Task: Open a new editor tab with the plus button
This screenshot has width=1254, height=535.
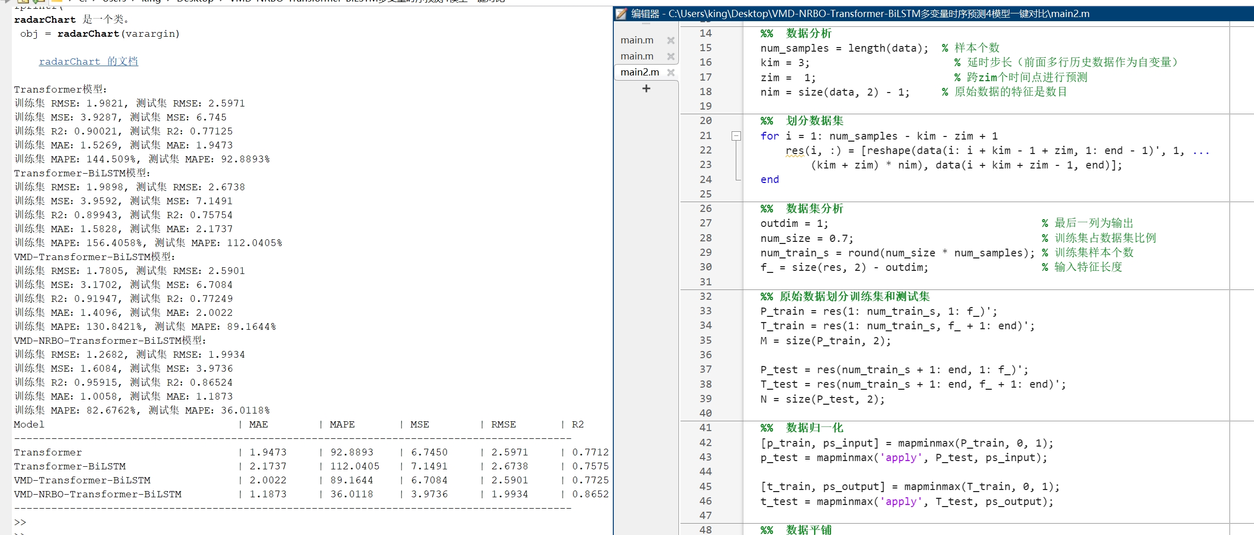Action: 646,88
